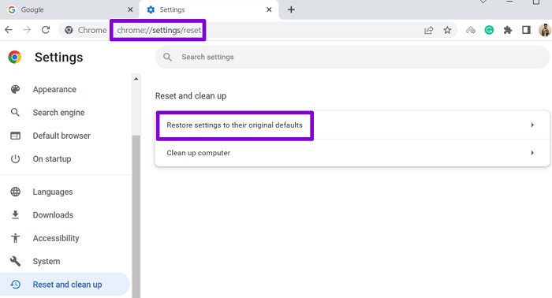Click the cloud extension icon
Image resolution: width=552 pixels, height=298 pixels.
coord(471,30)
